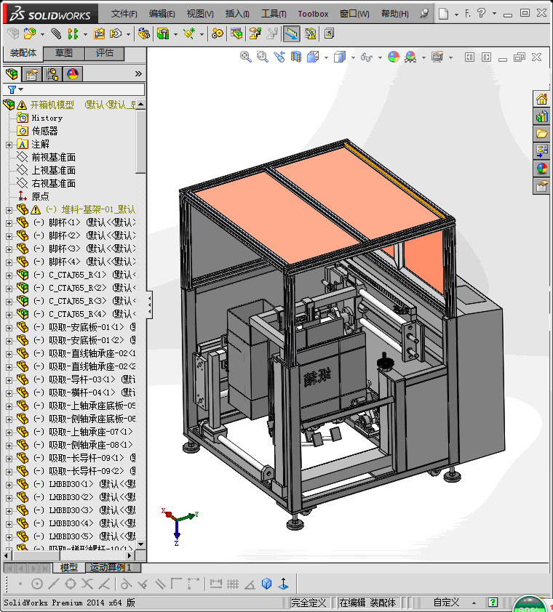Click the tree horizontal scrollbar right arrow

(x=130, y=555)
